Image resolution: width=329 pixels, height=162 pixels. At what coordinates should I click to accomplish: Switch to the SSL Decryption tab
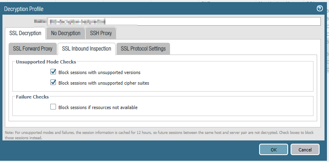coord(25,33)
